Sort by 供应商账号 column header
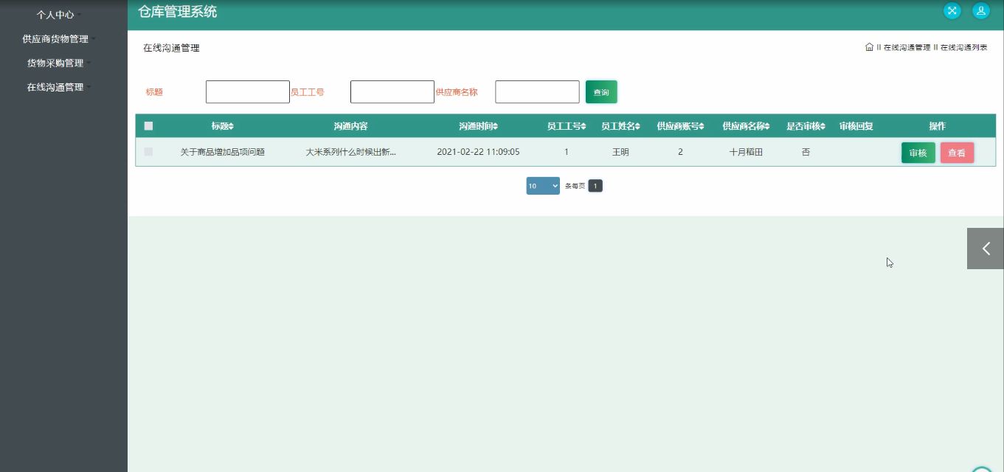1004x472 pixels. tap(680, 126)
